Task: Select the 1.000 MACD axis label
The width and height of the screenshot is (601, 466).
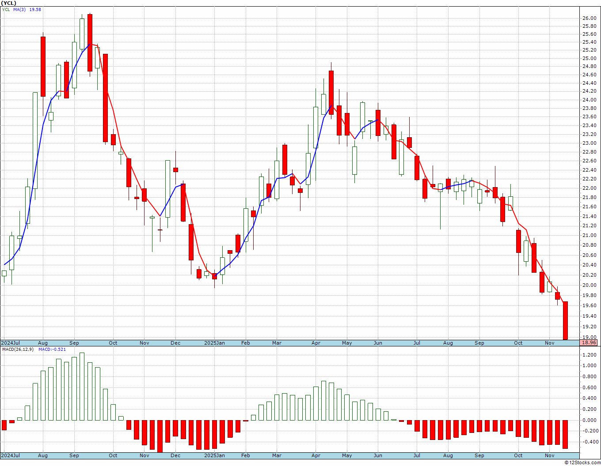Action: [589, 366]
